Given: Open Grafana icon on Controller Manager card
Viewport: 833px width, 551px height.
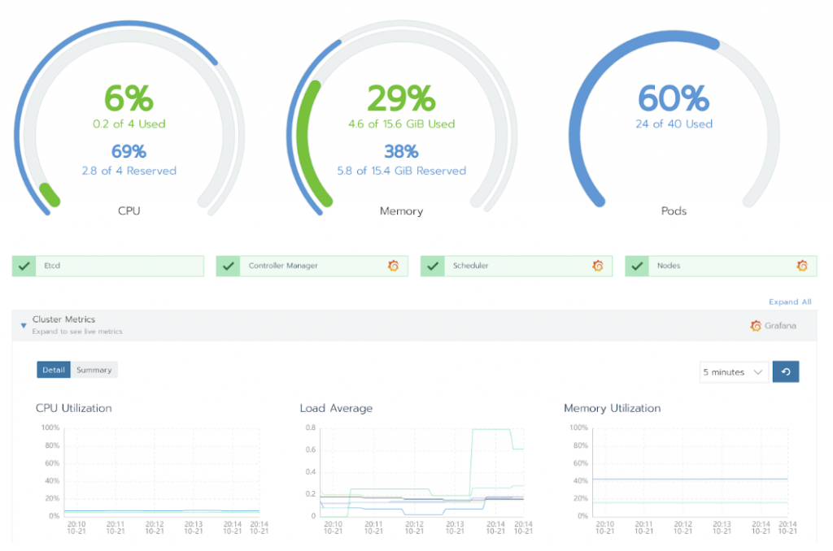Looking at the screenshot, I should pos(393,266).
